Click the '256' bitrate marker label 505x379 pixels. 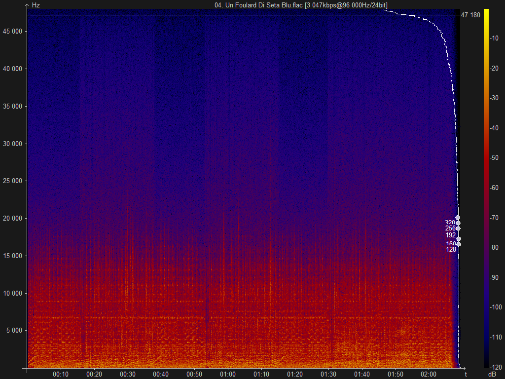[450, 228]
